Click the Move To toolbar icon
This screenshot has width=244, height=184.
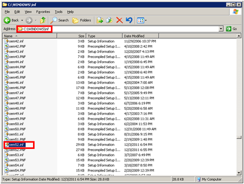click(100, 21)
